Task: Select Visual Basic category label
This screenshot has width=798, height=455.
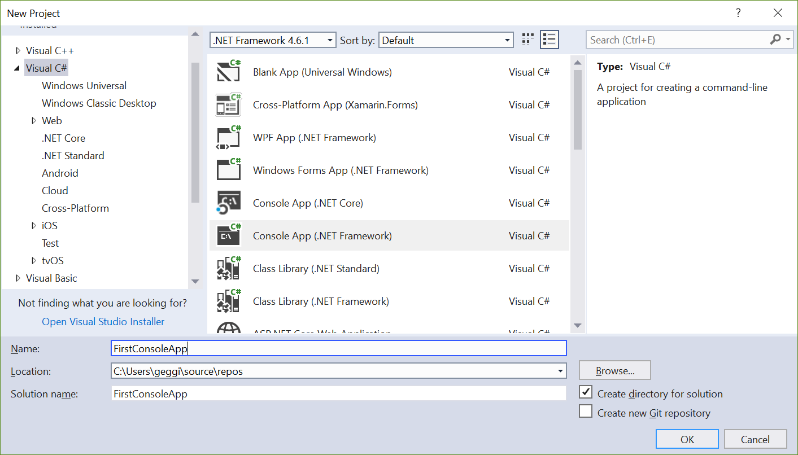Action: coord(51,278)
